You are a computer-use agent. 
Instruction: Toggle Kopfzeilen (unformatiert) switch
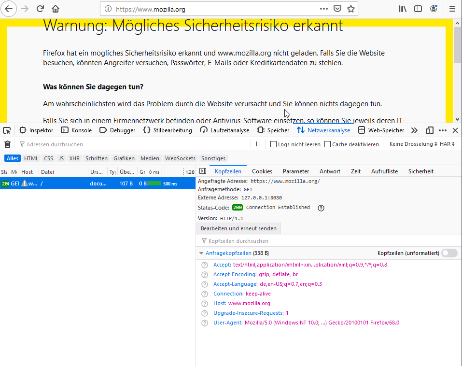tap(449, 253)
